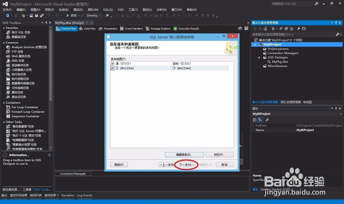
Task: Select the Sequence Container toolbox item
Action: tap(25, 116)
